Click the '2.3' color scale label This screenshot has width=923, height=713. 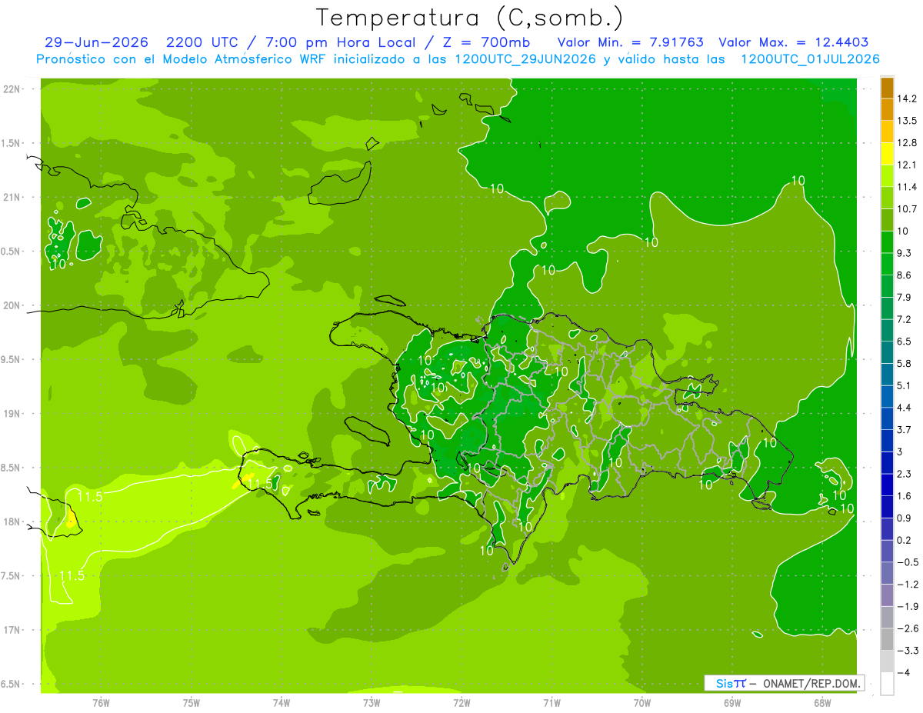tap(905, 474)
